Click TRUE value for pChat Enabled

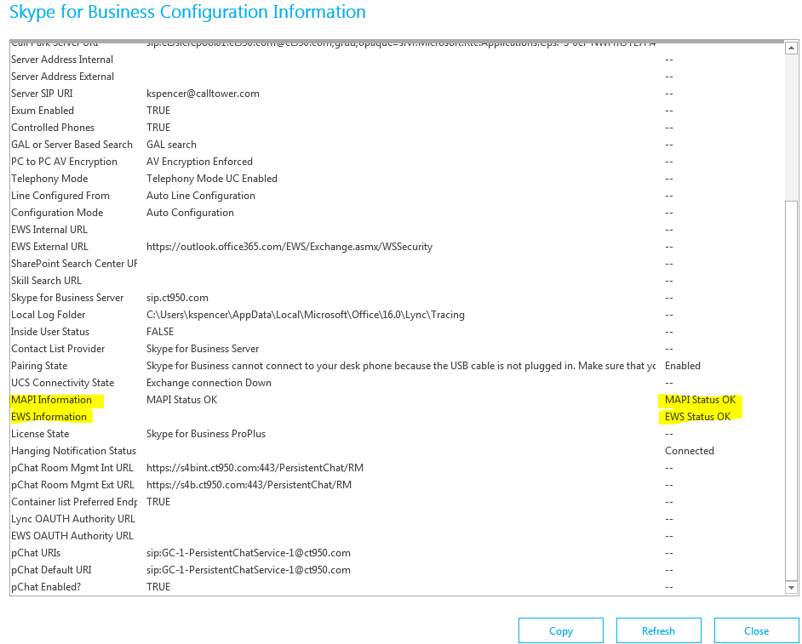tap(158, 587)
